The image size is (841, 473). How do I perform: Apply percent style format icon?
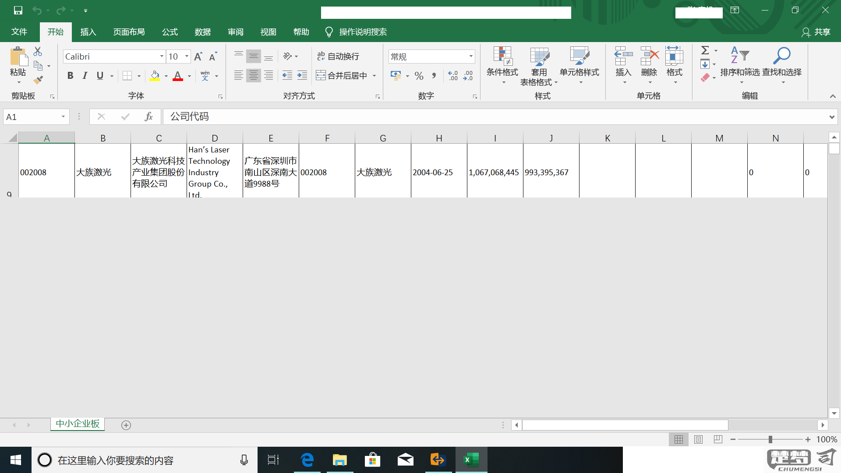click(x=419, y=76)
